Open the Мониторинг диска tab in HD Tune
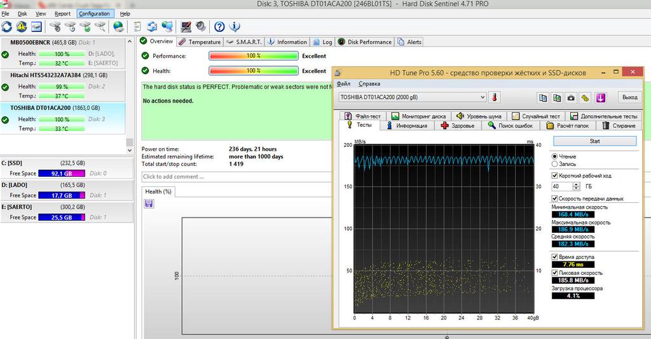 418,116
